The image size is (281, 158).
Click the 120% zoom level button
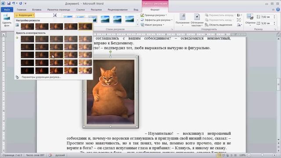point(242,155)
